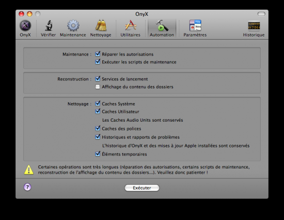Enable Affichage du contenu des dossiers

click(x=98, y=87)
